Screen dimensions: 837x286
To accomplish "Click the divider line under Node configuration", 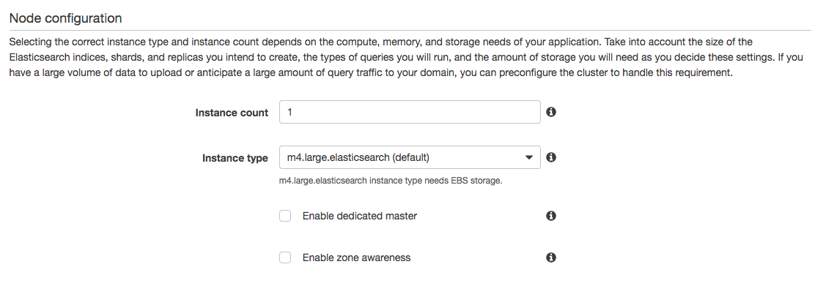I will pyautogui.click(x=410, y=31).
